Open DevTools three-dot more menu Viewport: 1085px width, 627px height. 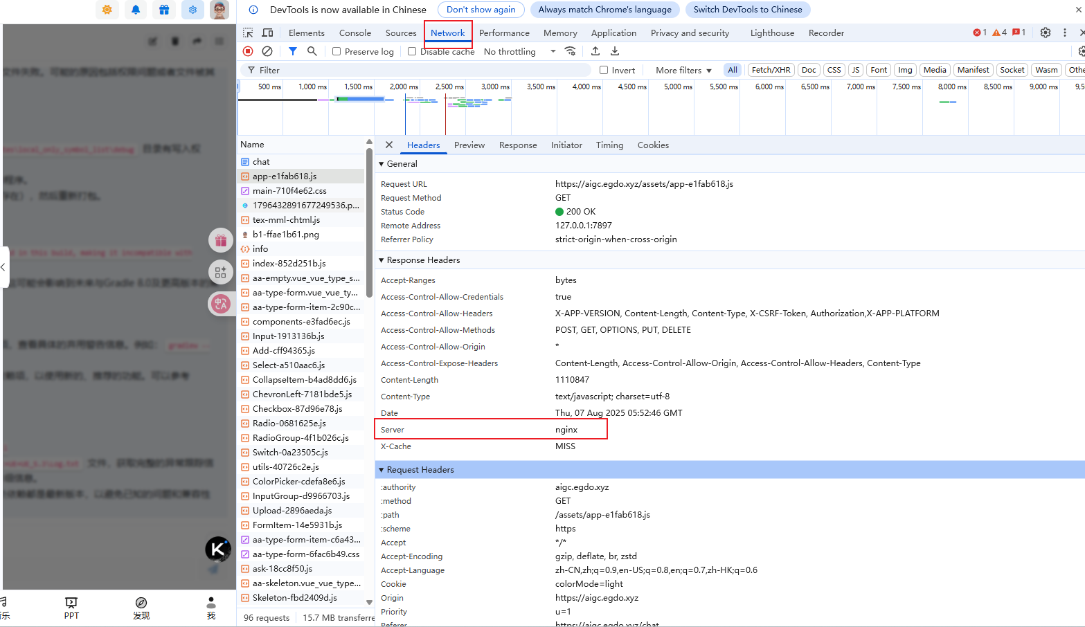tap(1065, 33)
